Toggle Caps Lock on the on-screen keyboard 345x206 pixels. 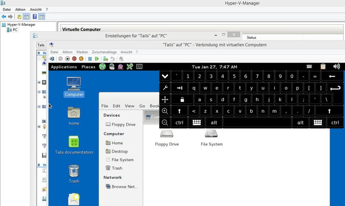click(x=182, y=100)
